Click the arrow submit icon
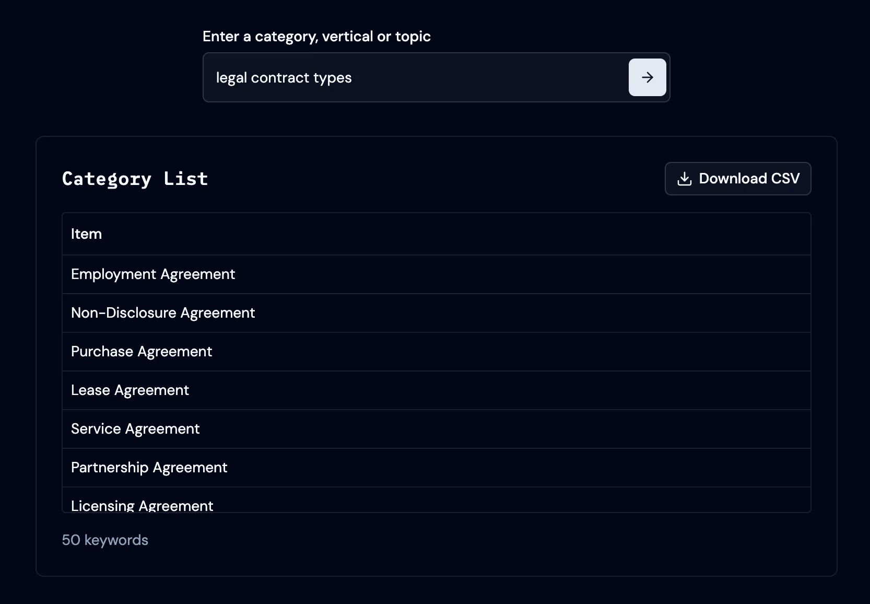 tap(647, 77)
